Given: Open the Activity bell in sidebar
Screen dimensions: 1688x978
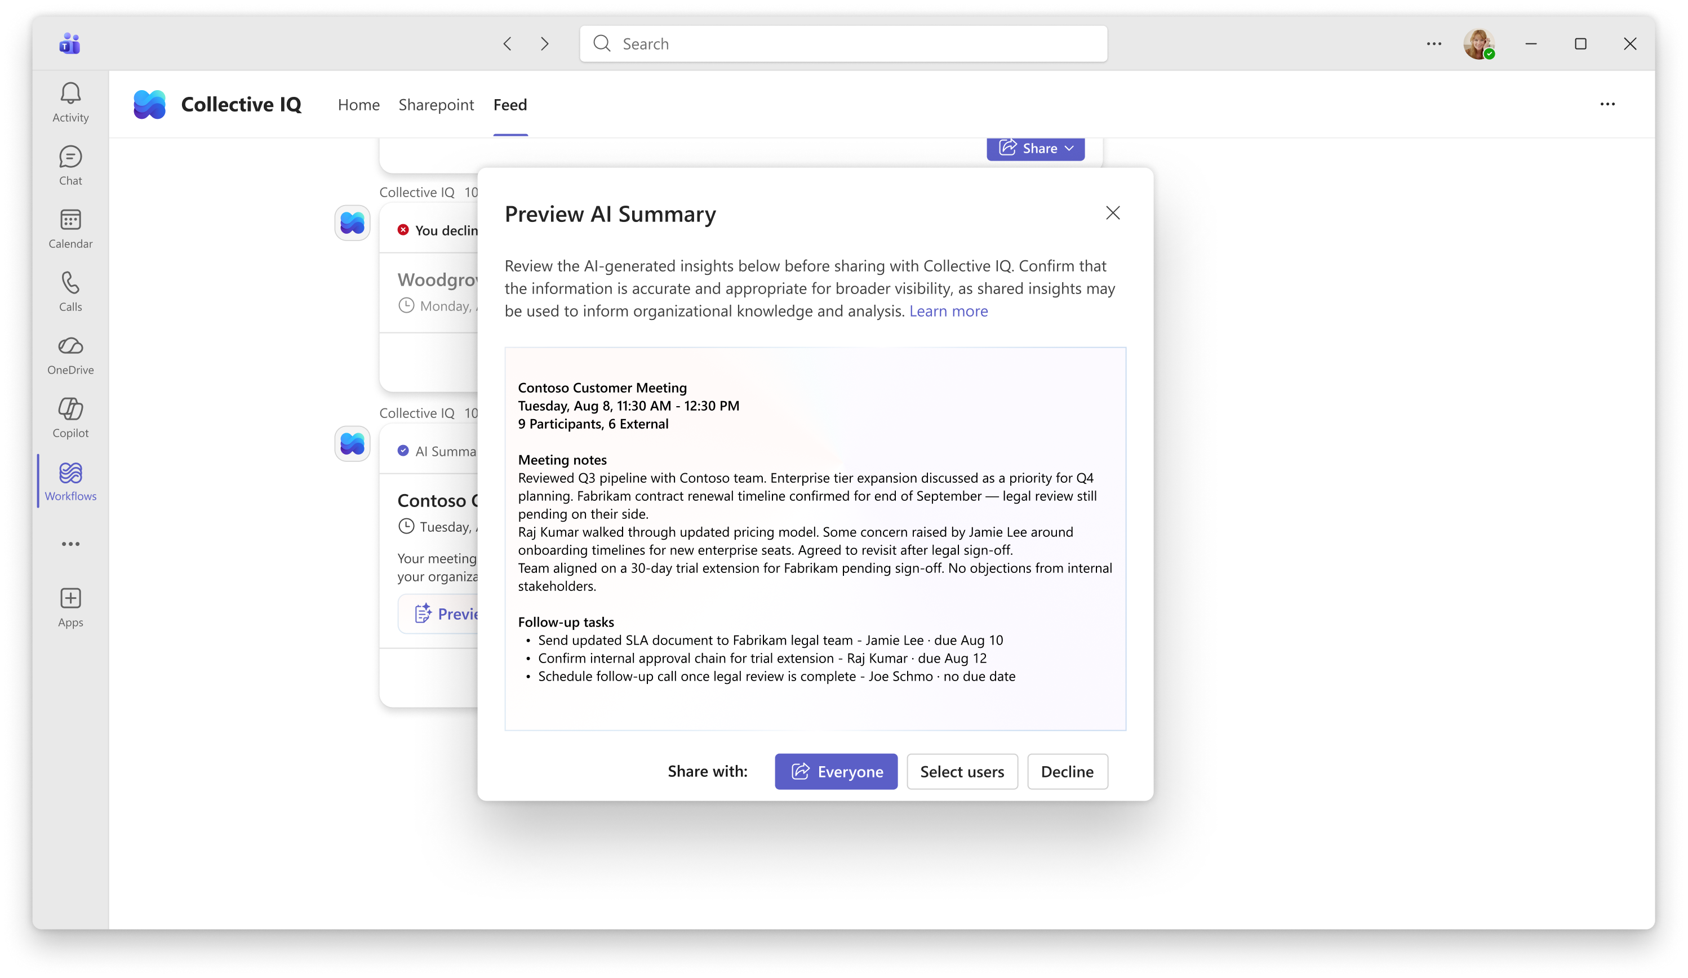Looking at the screenshot, I should point(70,103).
